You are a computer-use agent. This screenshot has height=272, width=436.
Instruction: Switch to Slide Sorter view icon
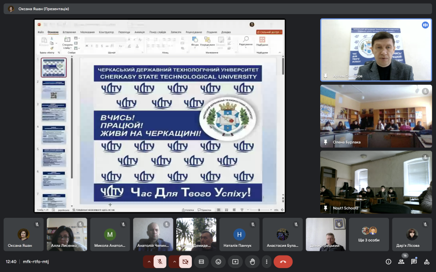[226, 210]
